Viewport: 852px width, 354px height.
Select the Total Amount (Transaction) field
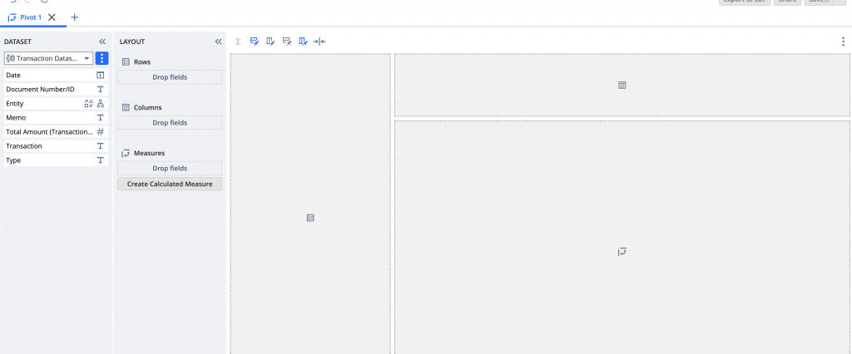56,132
